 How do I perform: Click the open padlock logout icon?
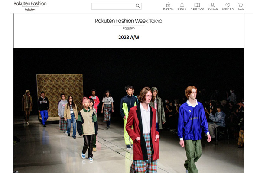(168, 5)
